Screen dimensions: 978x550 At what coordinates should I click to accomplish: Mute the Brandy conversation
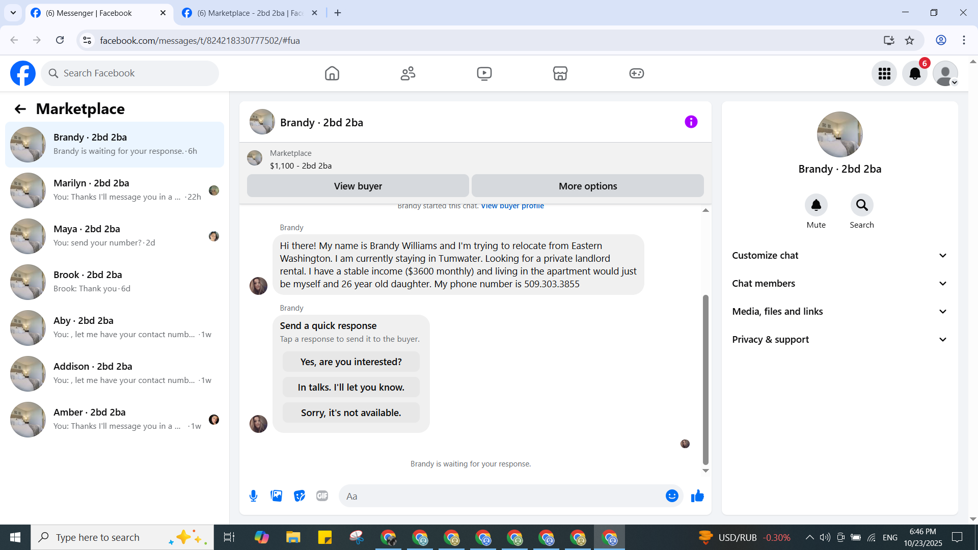click(816, 205)
